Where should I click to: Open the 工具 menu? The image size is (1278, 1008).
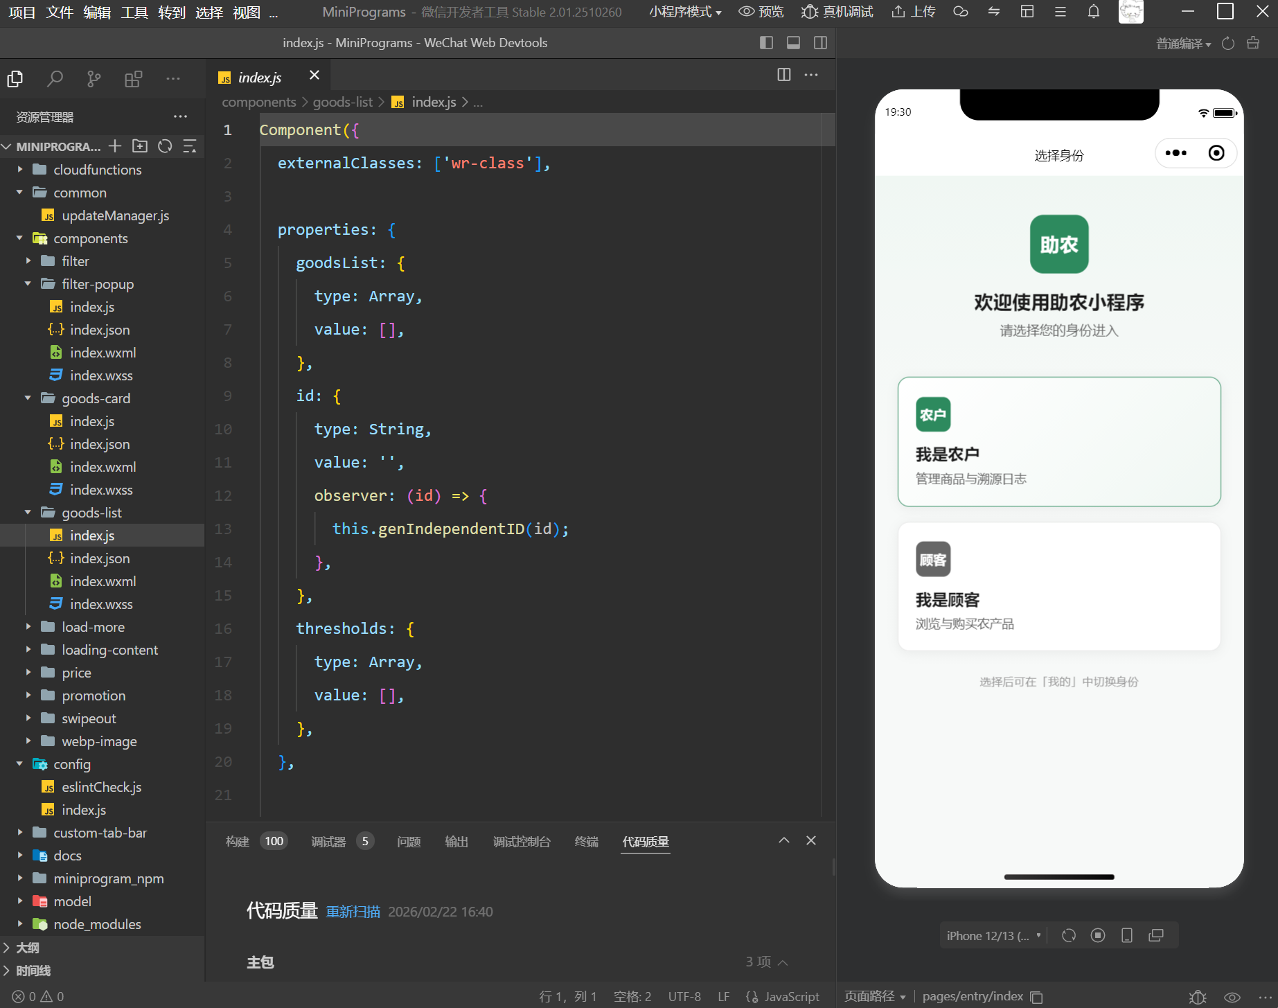[x=134, y=12]
